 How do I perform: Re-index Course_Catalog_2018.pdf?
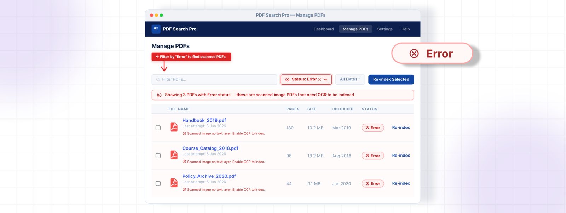[401, 156]
